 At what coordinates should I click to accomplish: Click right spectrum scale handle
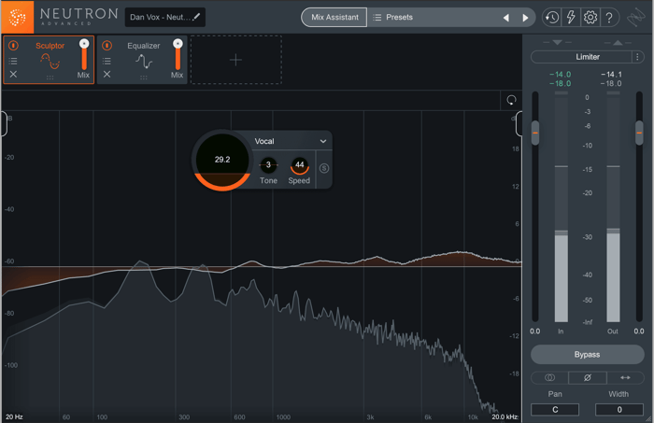pyautogui.click(x=519, y=123)
